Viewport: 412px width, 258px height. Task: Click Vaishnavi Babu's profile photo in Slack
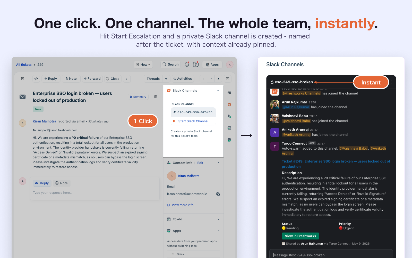275,119
